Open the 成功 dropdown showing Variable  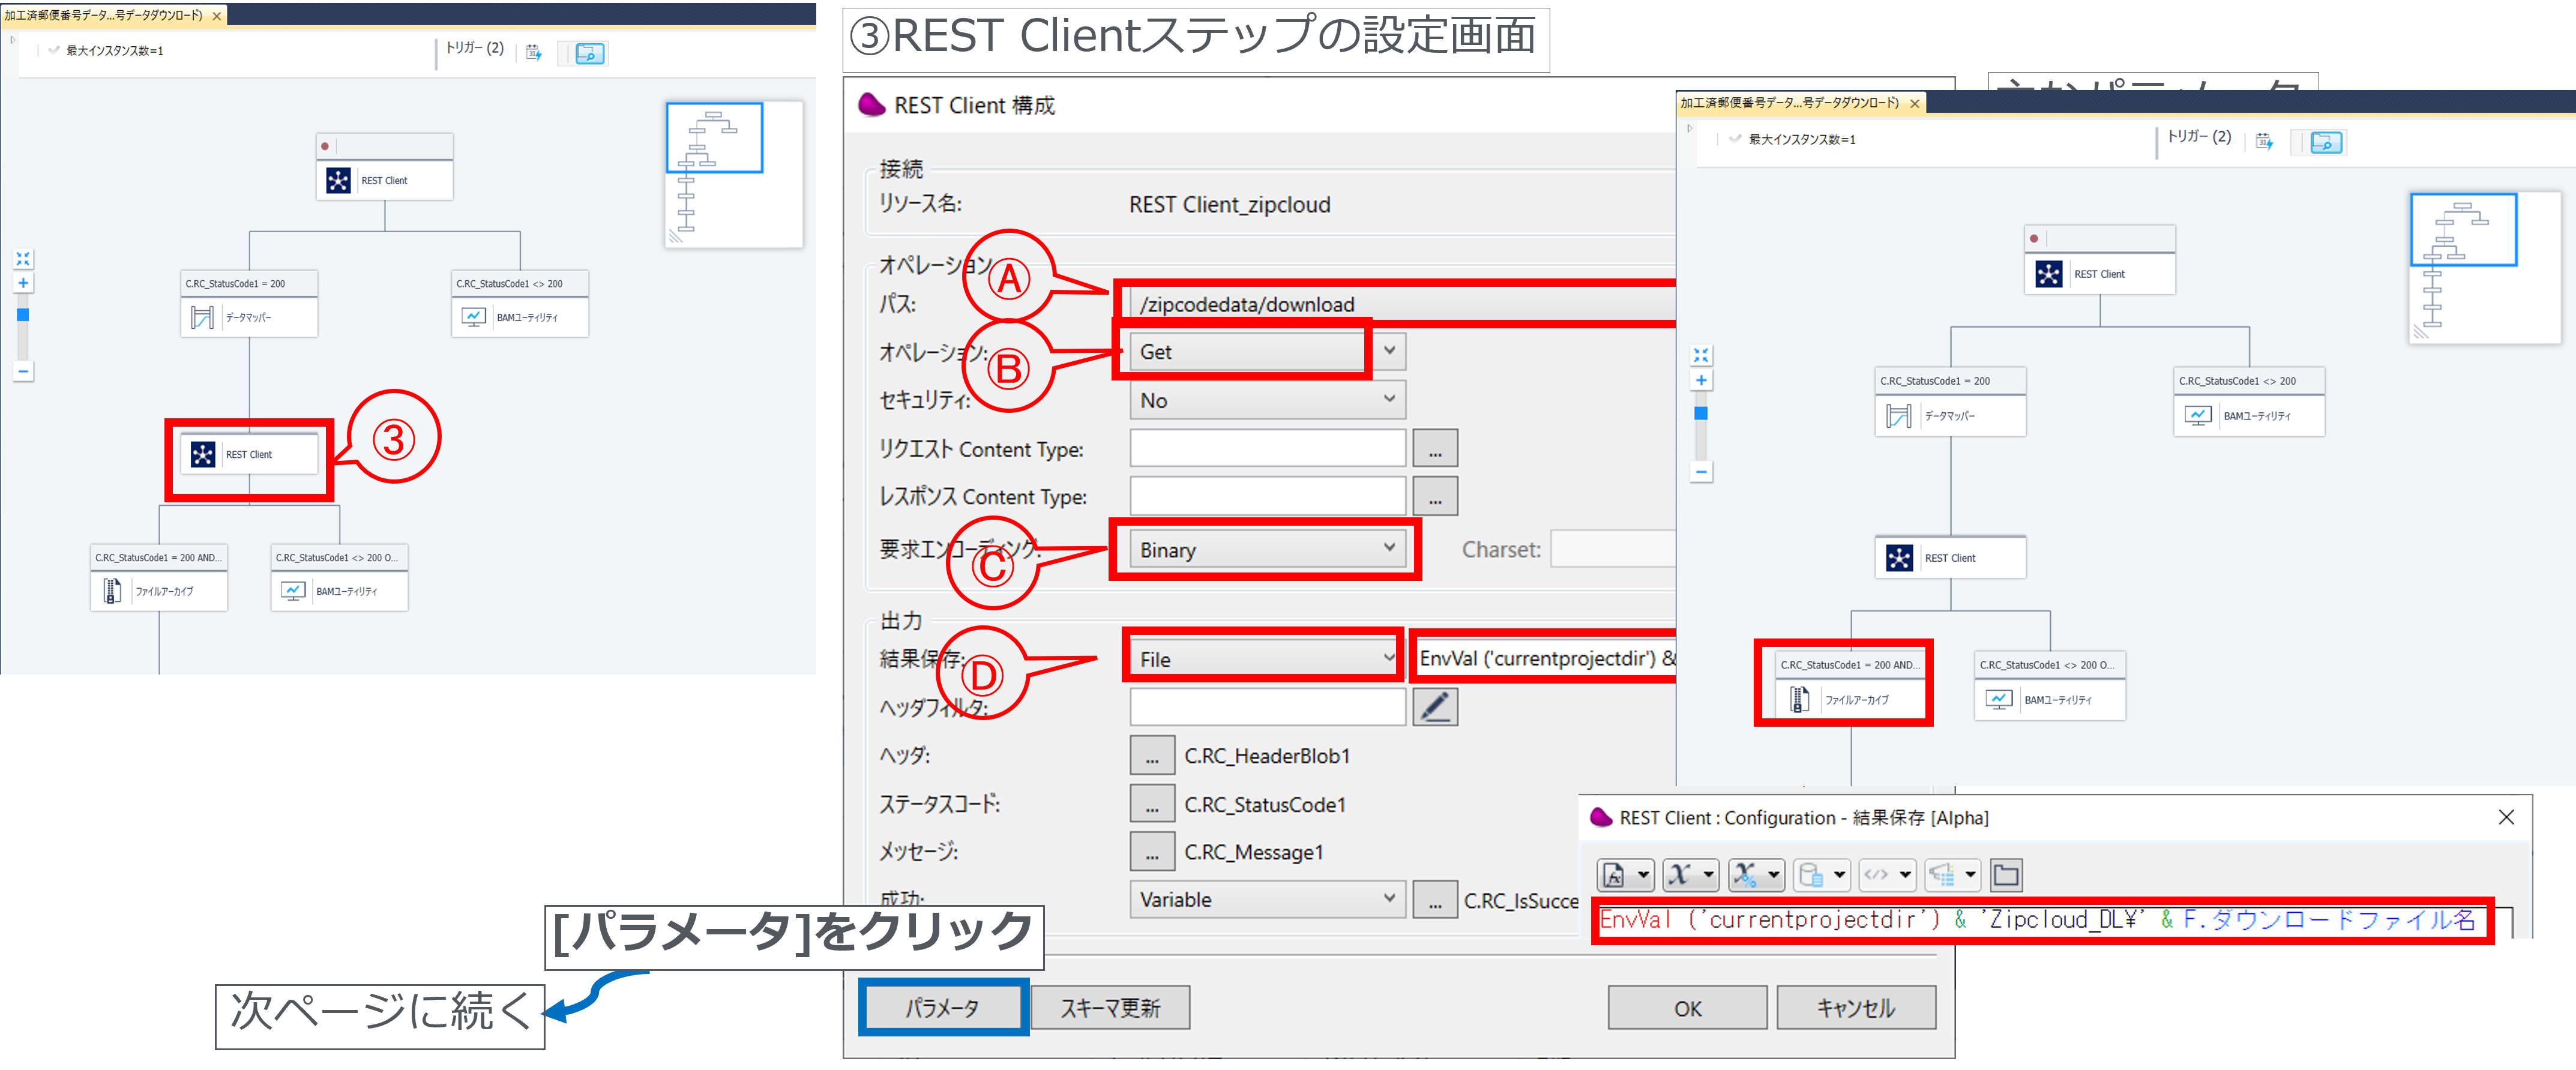tap(1268, 899)
